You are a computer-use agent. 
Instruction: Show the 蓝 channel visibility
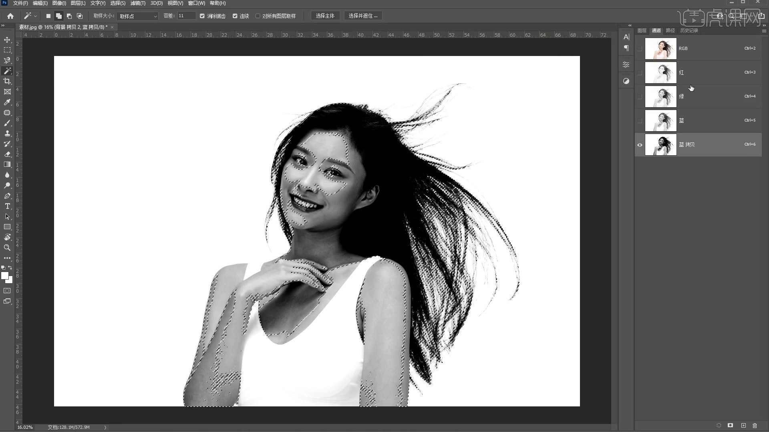(640, 120)
